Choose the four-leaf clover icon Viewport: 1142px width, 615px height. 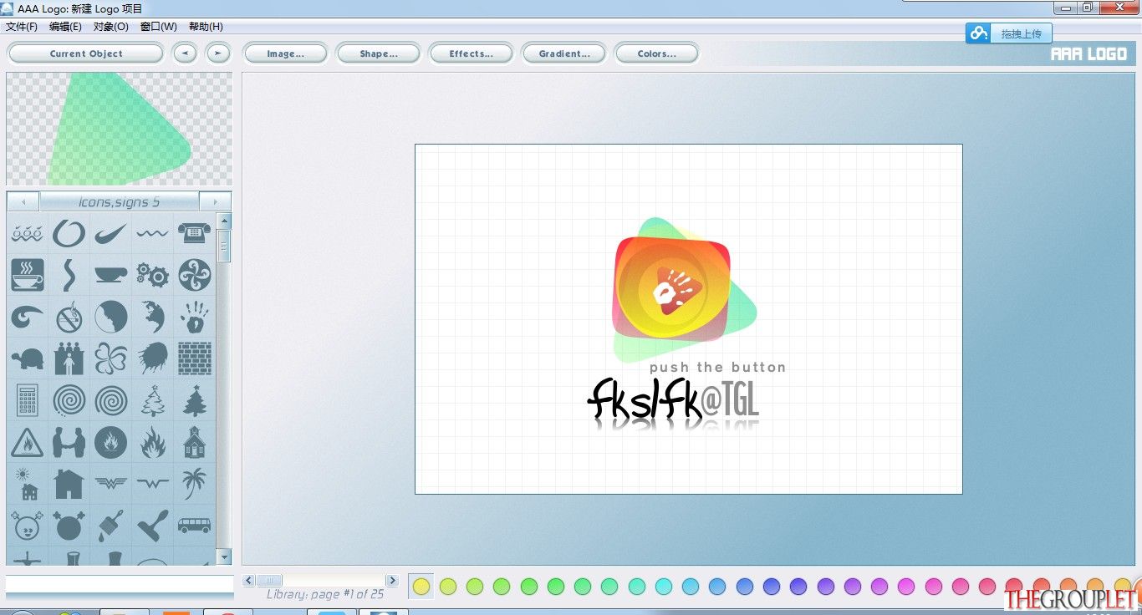111,358
